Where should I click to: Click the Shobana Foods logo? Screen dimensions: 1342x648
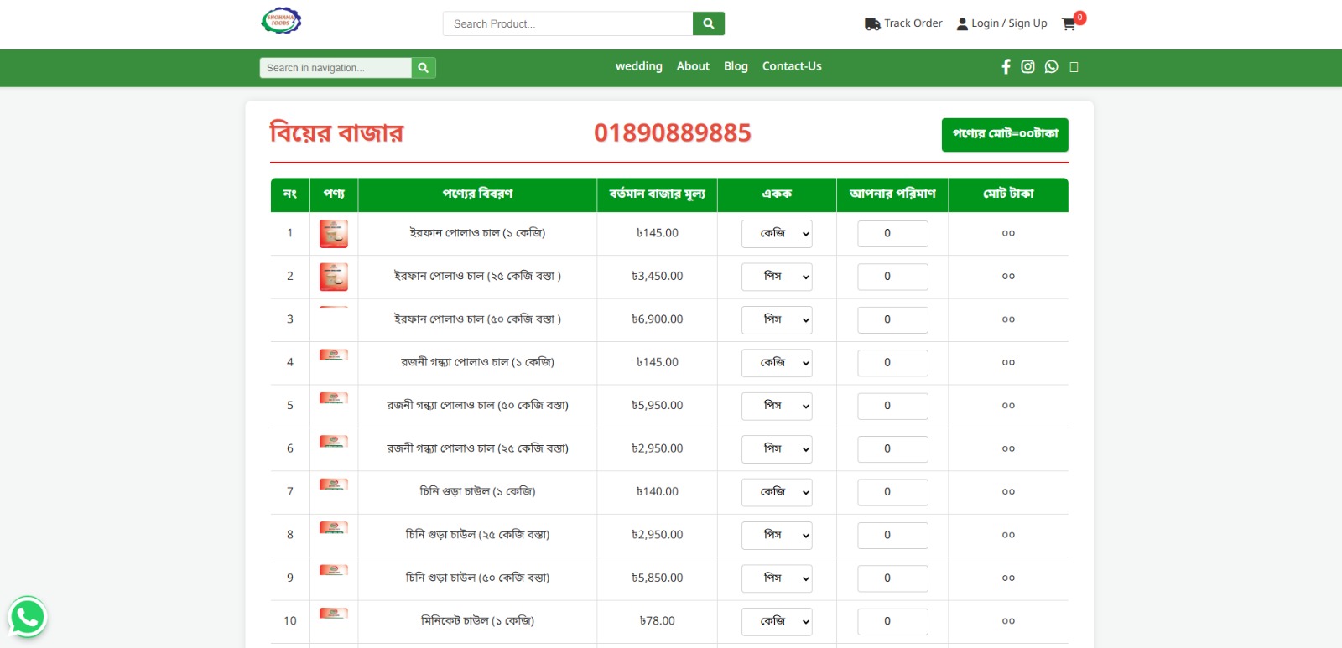281,21
